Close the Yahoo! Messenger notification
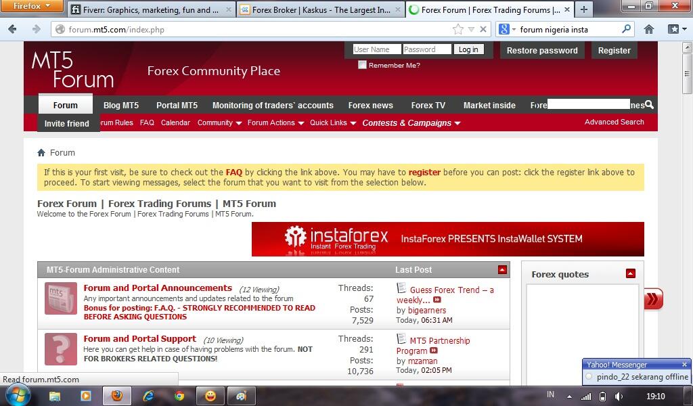Viewport: 693px width, 406px height. pos(684,365)
